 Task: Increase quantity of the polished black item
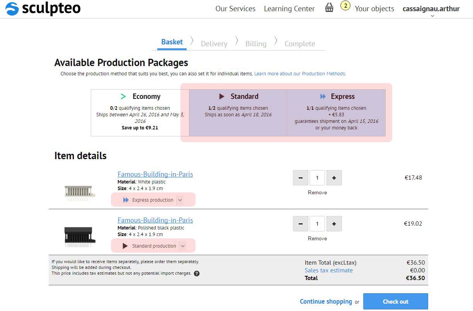tap(334, 224)
